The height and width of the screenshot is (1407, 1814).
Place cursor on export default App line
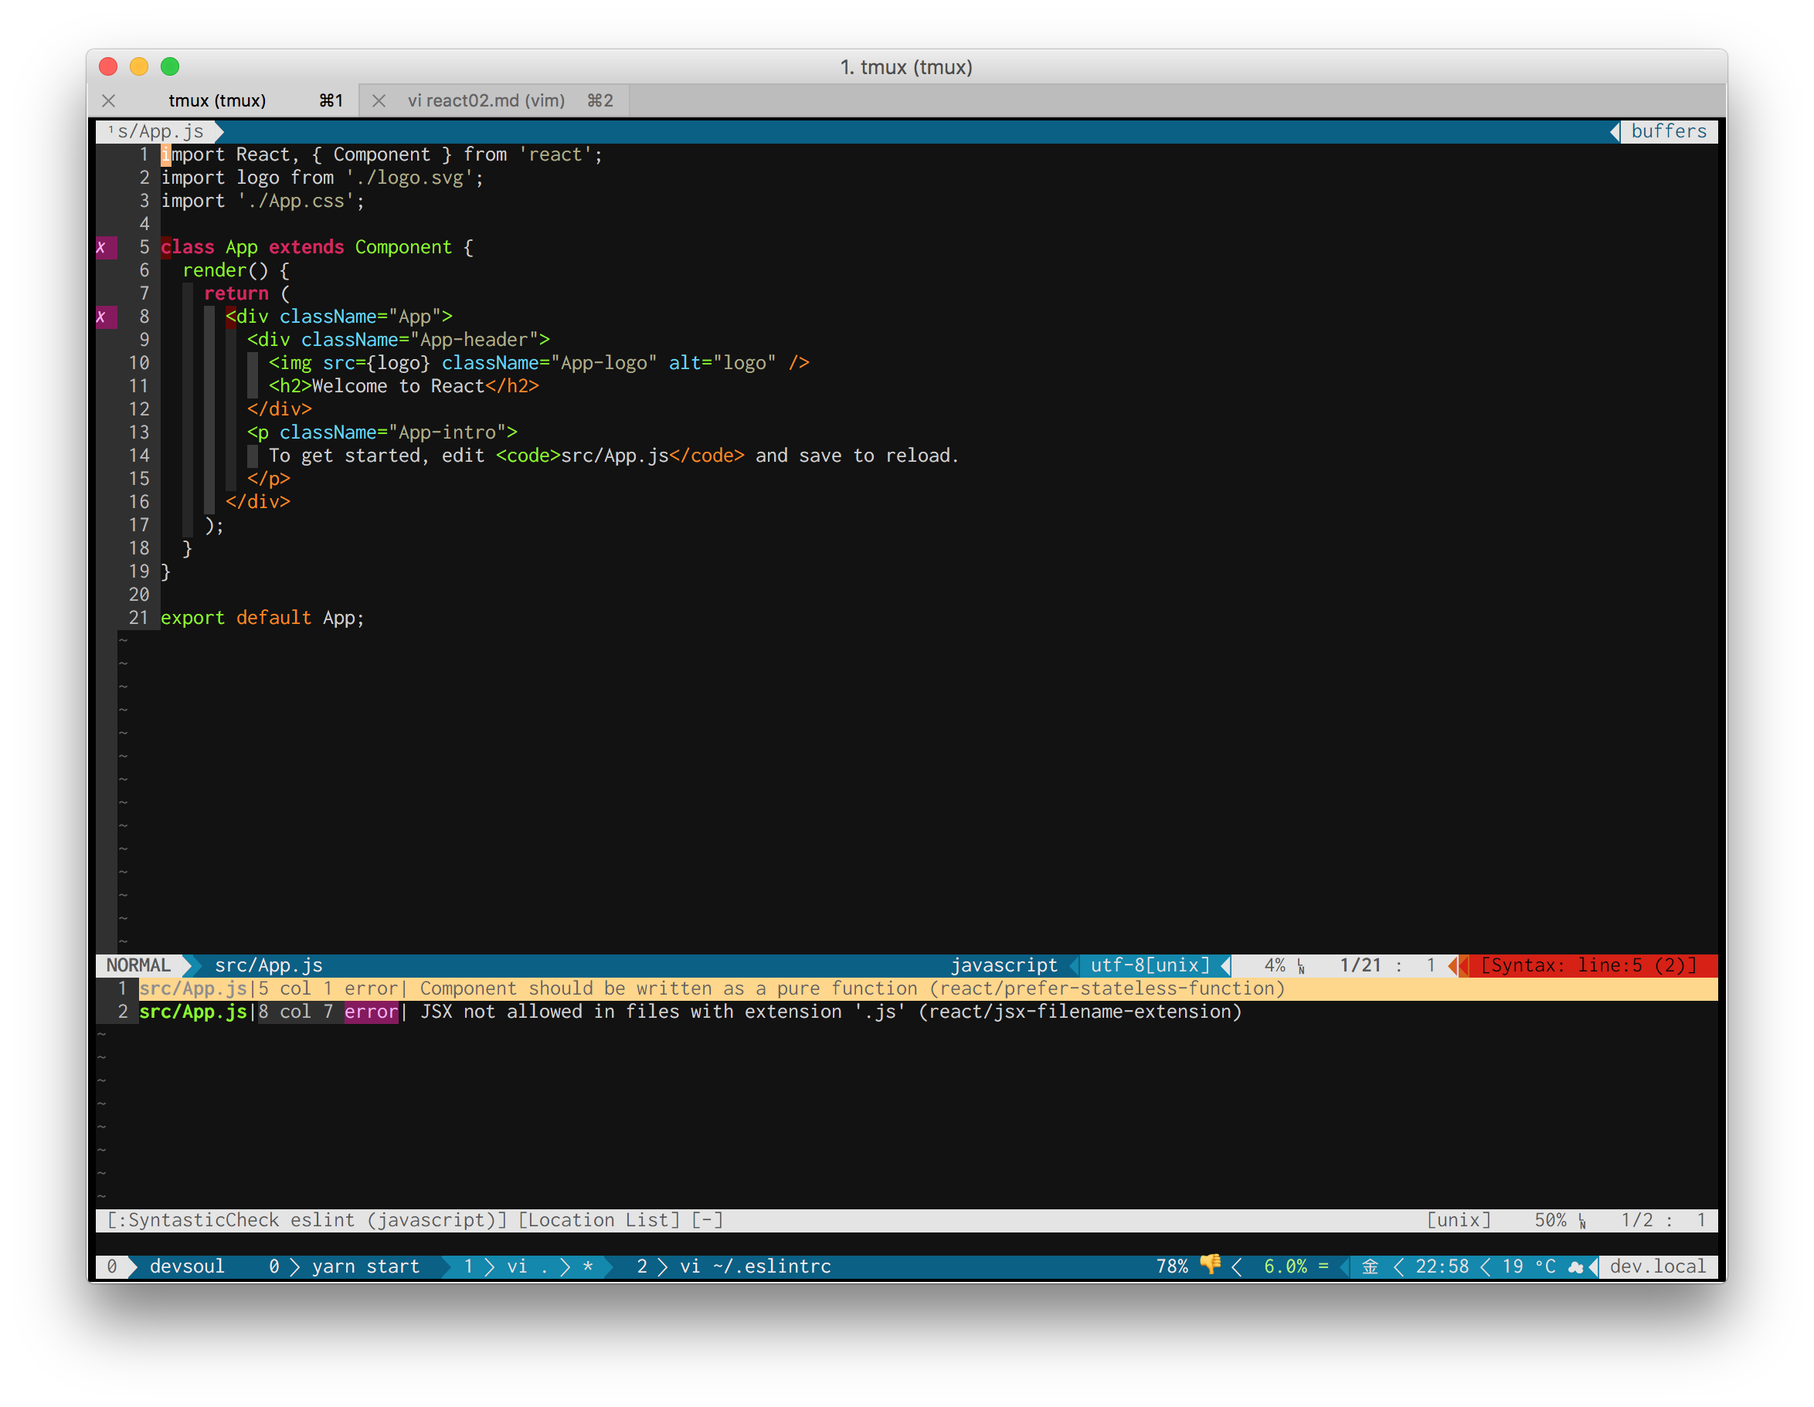click(x=262, y=619)
